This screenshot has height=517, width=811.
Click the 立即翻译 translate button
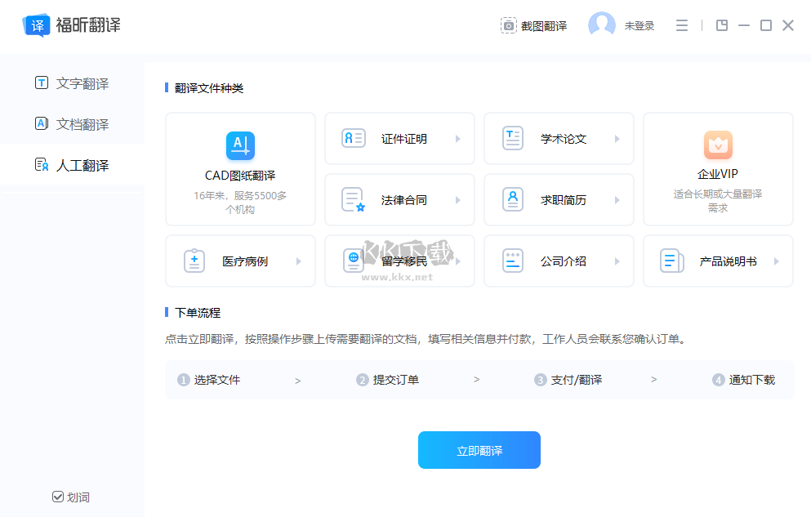pos(479,450)
